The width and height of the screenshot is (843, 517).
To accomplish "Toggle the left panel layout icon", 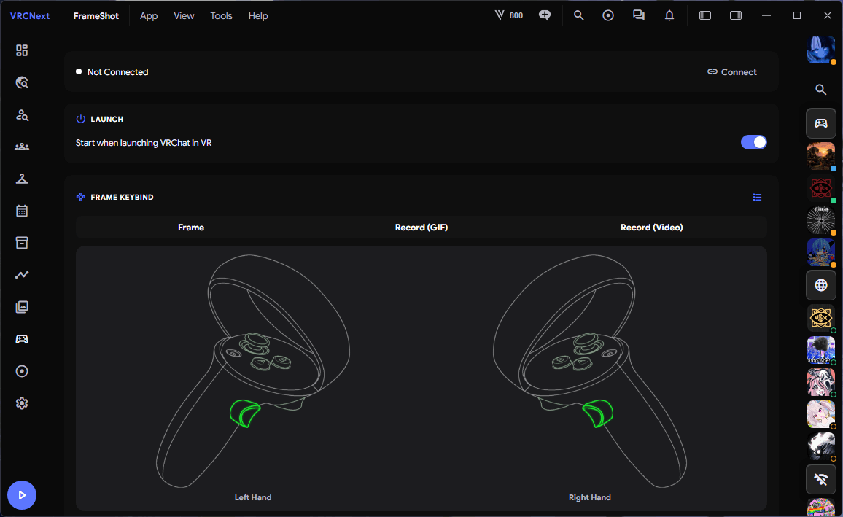I will point(705,15).
